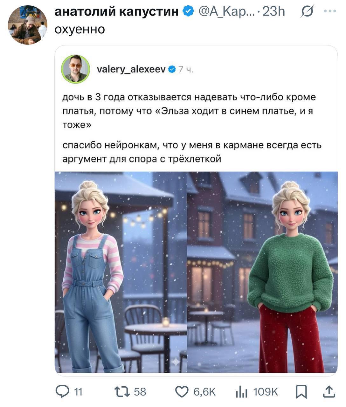The height and width of the screenshot is (407, 346).
Task: View analytics bar chart icon
Action: click(241, 392)
